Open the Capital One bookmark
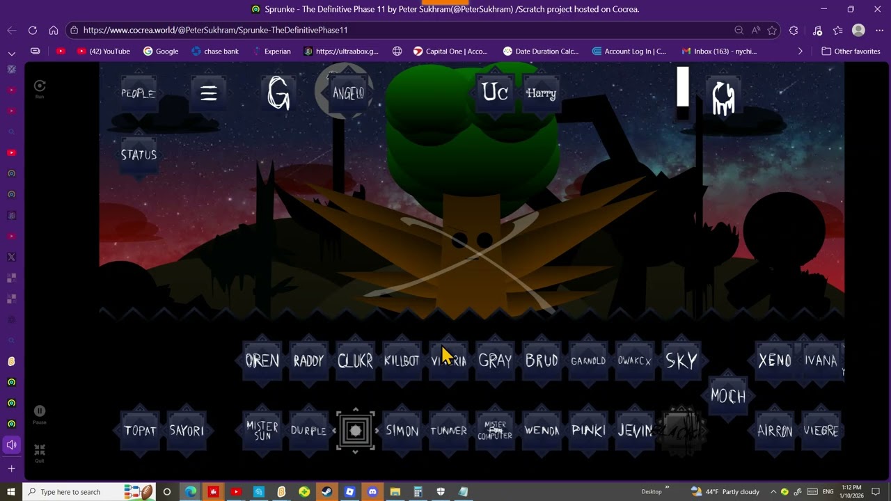 (x=450, y=51)
